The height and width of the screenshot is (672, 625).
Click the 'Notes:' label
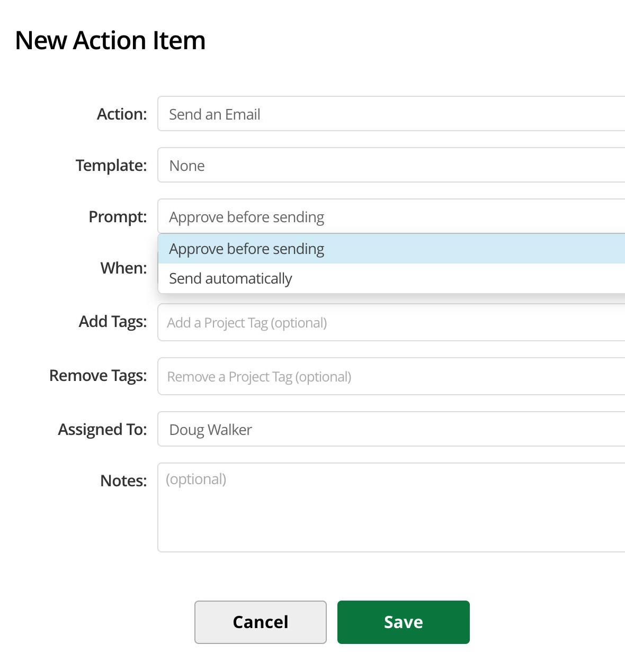[123, 480]
